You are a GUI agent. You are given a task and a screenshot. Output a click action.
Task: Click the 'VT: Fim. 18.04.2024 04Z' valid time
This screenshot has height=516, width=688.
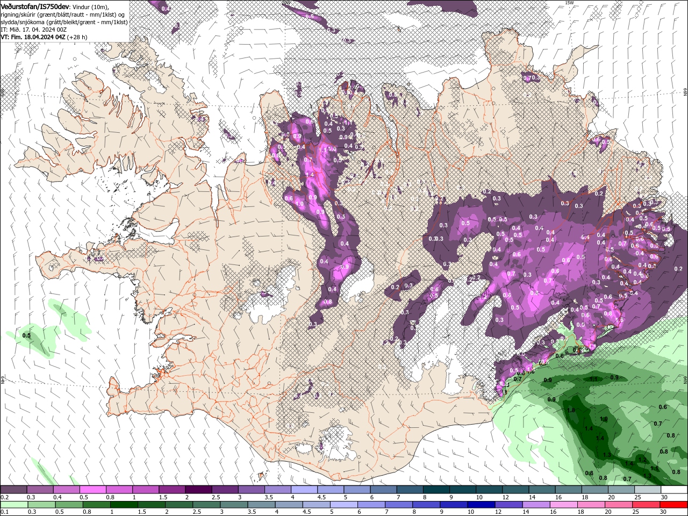(33, 37)
